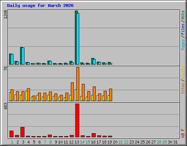Click the 1208 axis value
Screen dimensions: 187x146
(5, 14)
